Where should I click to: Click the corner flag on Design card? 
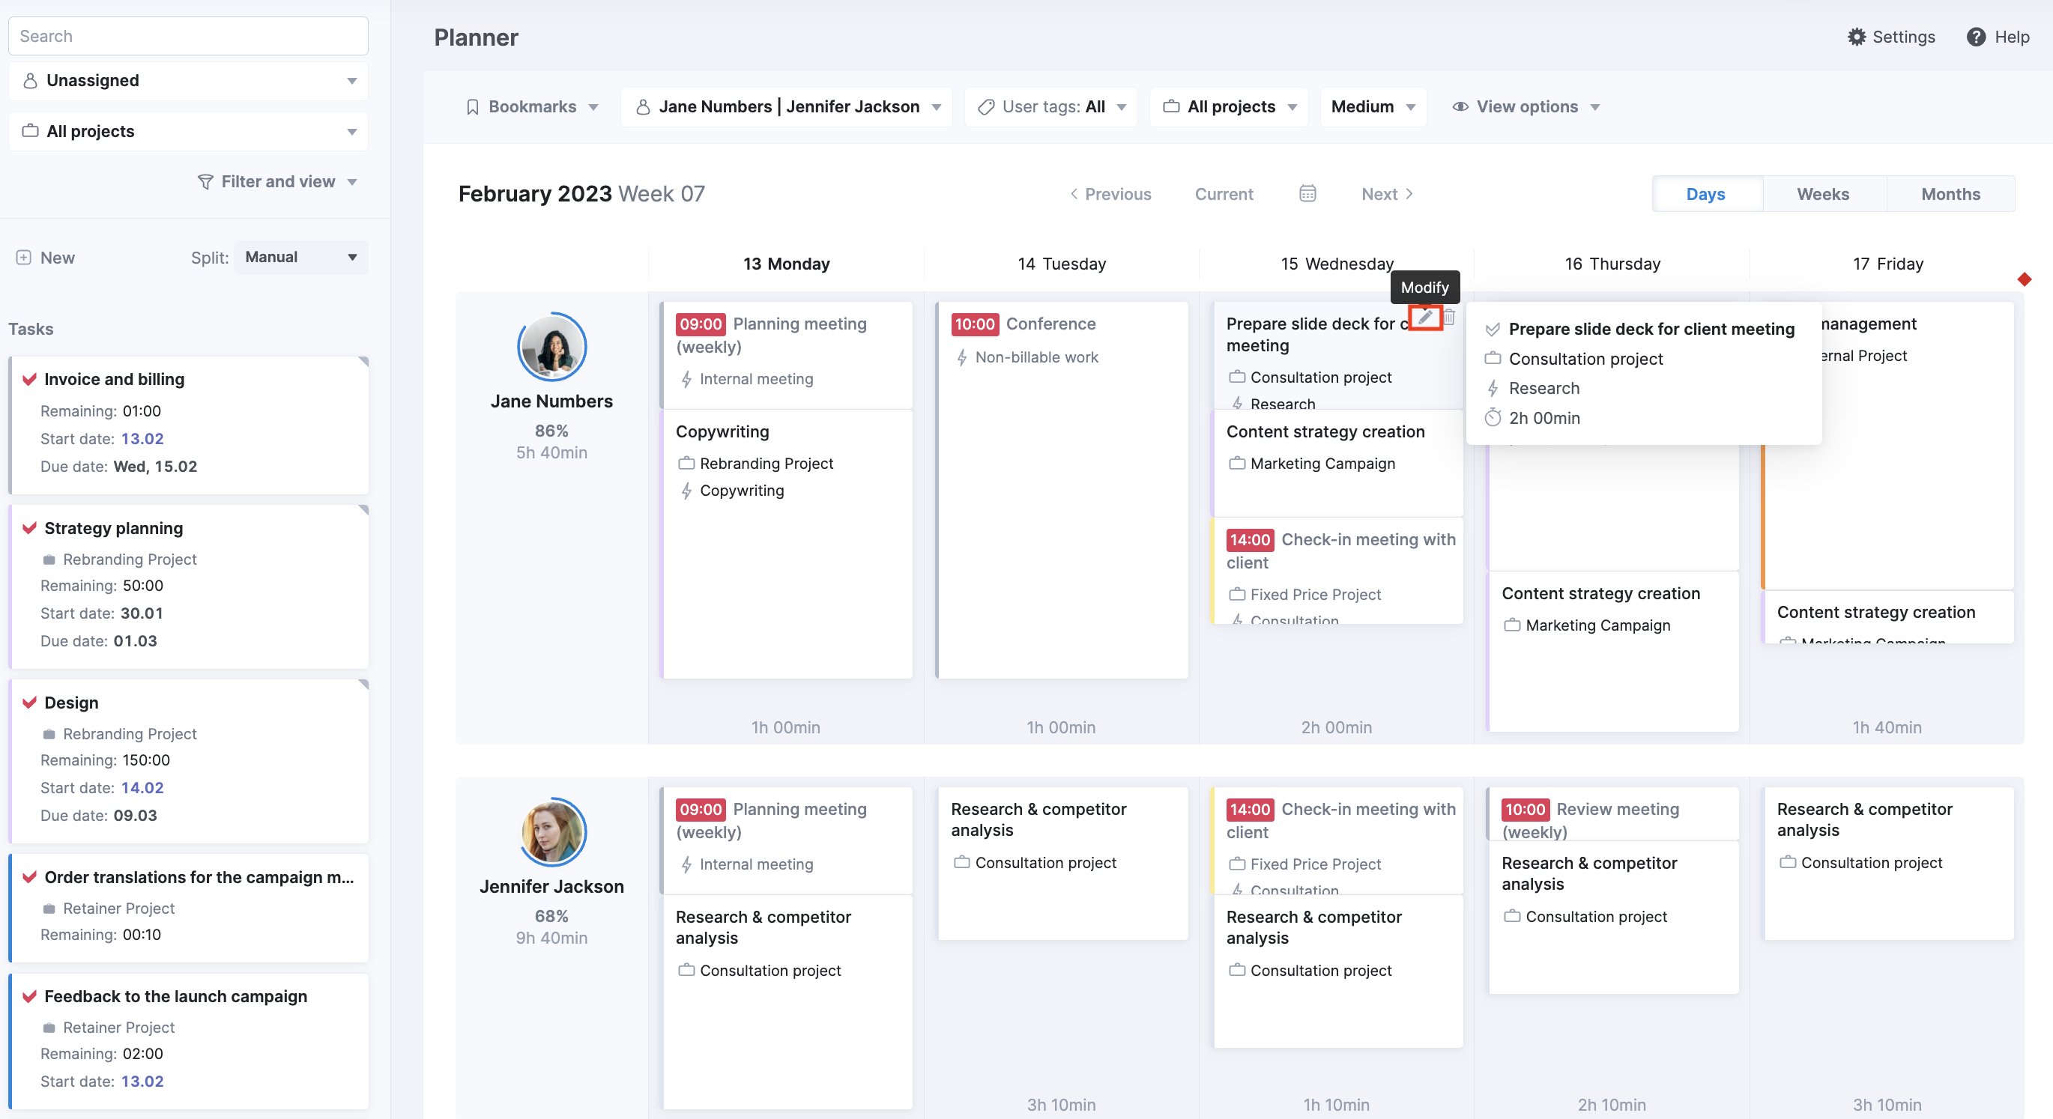pos(364,684)
